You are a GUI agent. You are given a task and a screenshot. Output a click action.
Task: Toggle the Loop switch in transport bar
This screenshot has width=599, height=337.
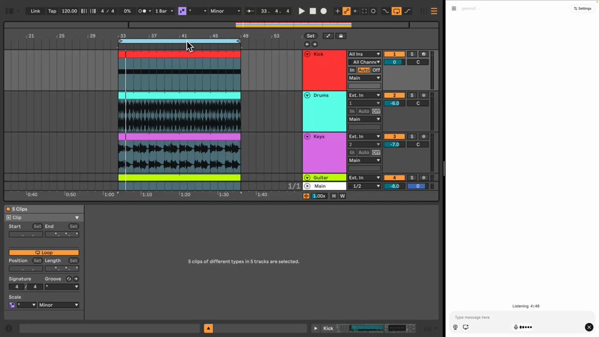[396, 11]
